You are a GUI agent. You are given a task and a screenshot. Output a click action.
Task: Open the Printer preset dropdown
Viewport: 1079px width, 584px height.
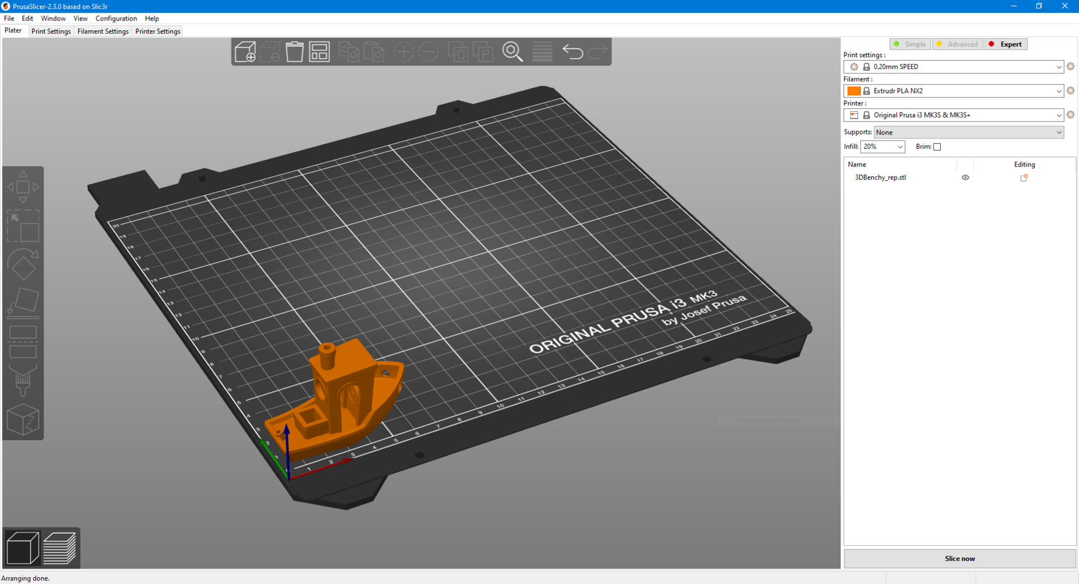[x=953, y=115]
